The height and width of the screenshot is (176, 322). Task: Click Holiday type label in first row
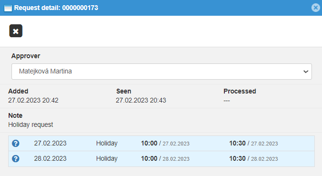(x=107, y=143)
